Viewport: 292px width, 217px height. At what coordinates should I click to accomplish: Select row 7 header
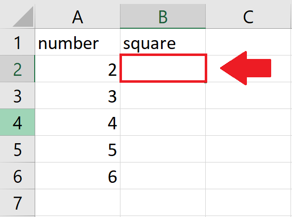17,203
